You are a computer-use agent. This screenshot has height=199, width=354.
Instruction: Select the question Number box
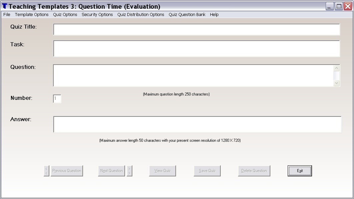tap(57, 99)
